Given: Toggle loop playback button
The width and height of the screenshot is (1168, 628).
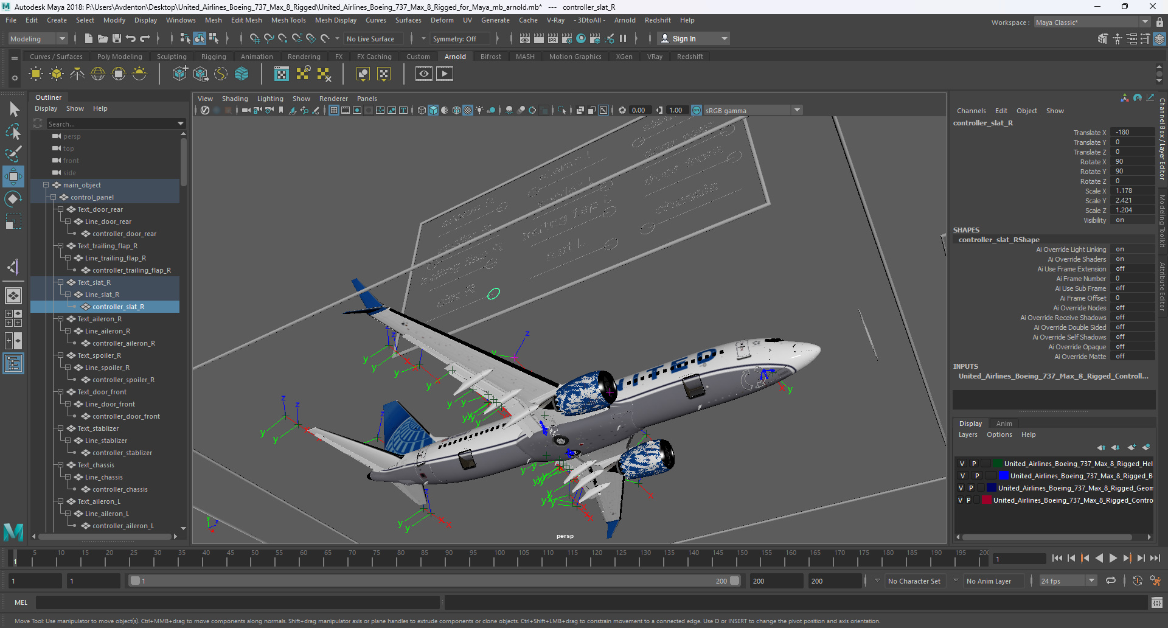Looking at the screenshot, I should 1111,581.
